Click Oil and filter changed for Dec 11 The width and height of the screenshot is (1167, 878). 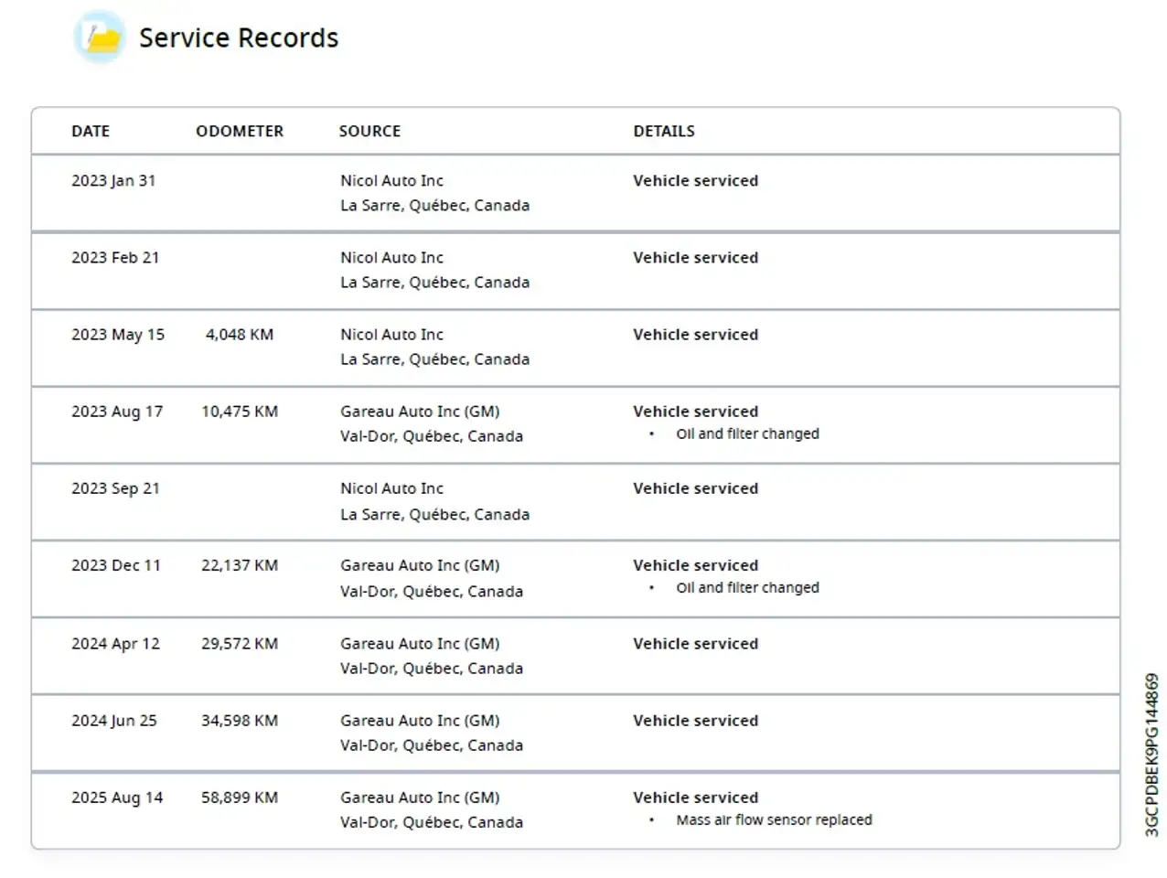point(747,587)
